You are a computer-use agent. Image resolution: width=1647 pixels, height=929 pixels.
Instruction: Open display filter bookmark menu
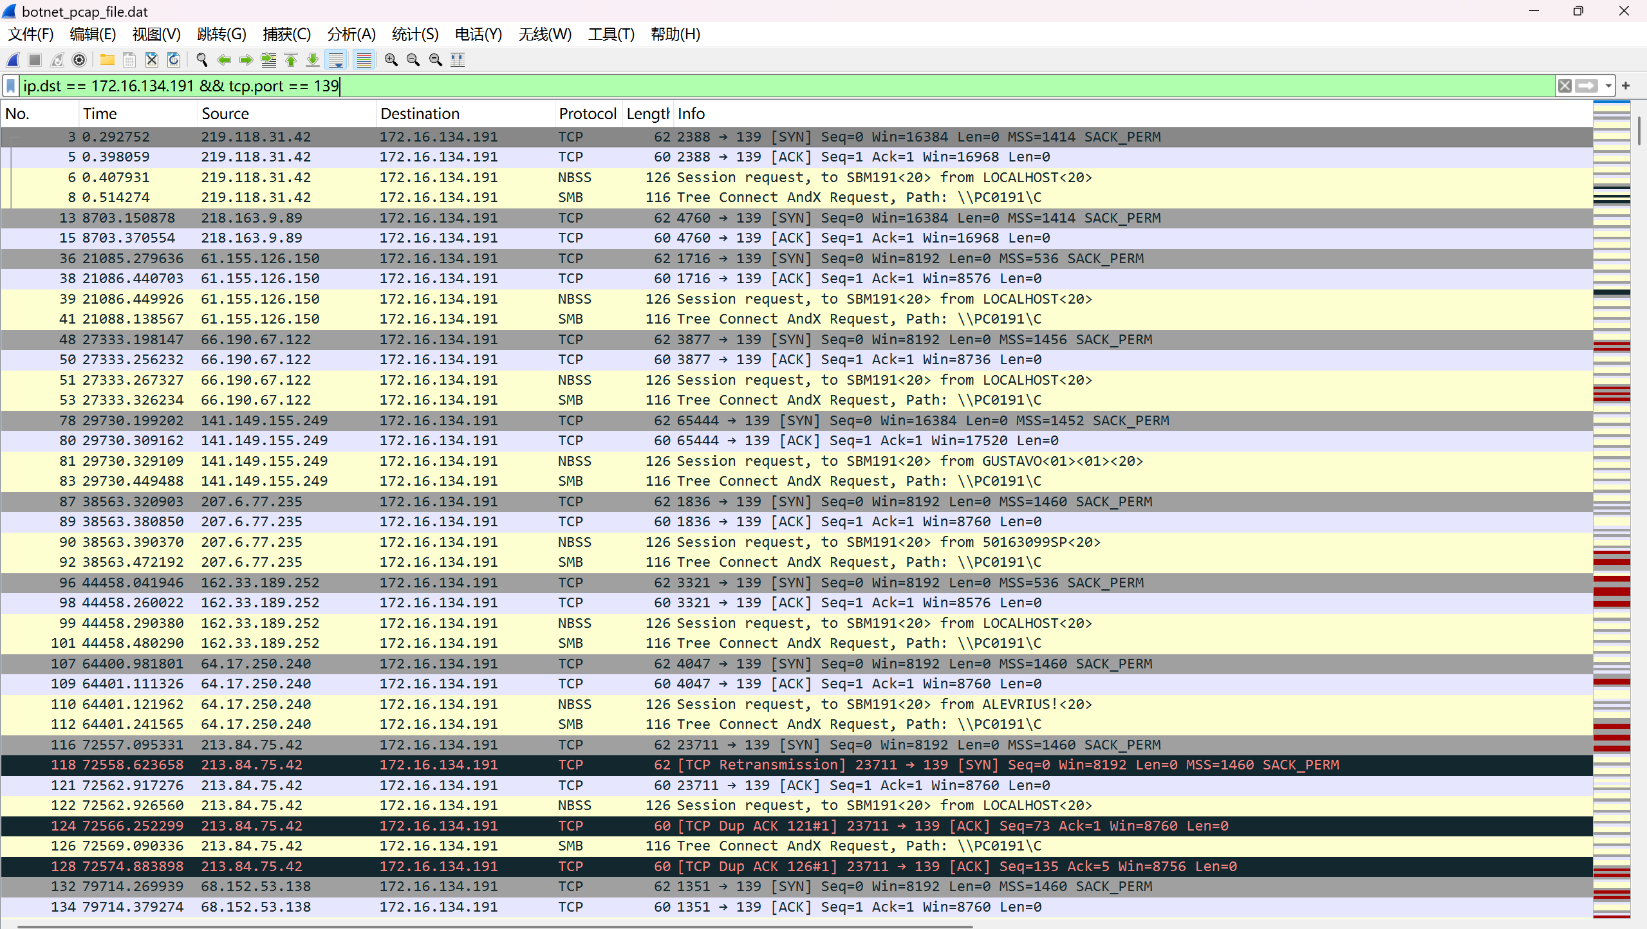point(11,86)
